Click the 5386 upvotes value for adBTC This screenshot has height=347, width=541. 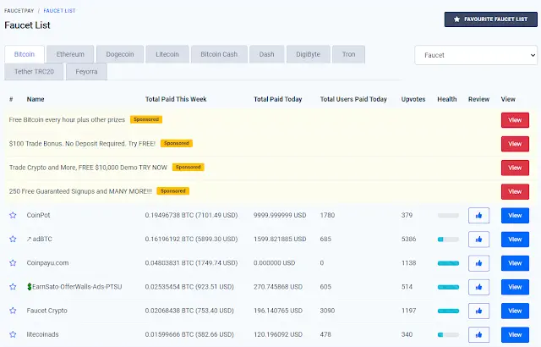point(408,239)
